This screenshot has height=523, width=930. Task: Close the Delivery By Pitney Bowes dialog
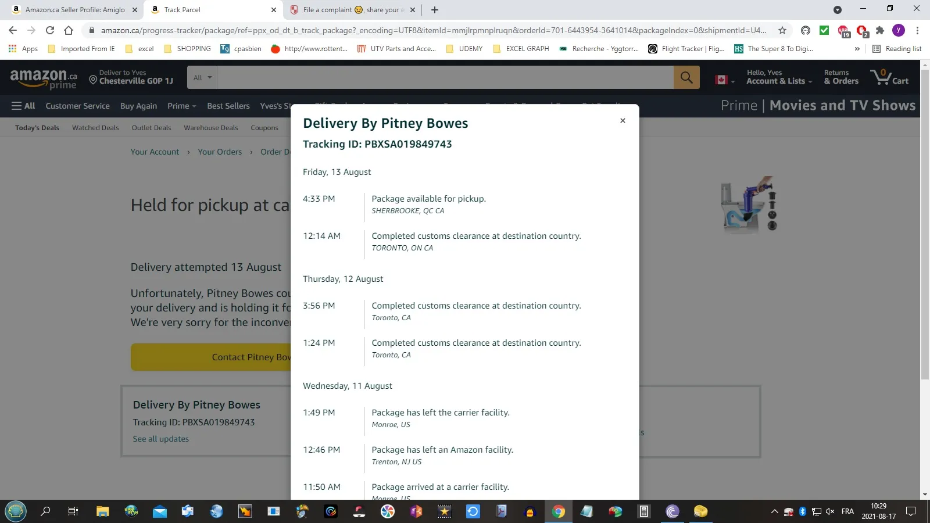pos(623,121)
